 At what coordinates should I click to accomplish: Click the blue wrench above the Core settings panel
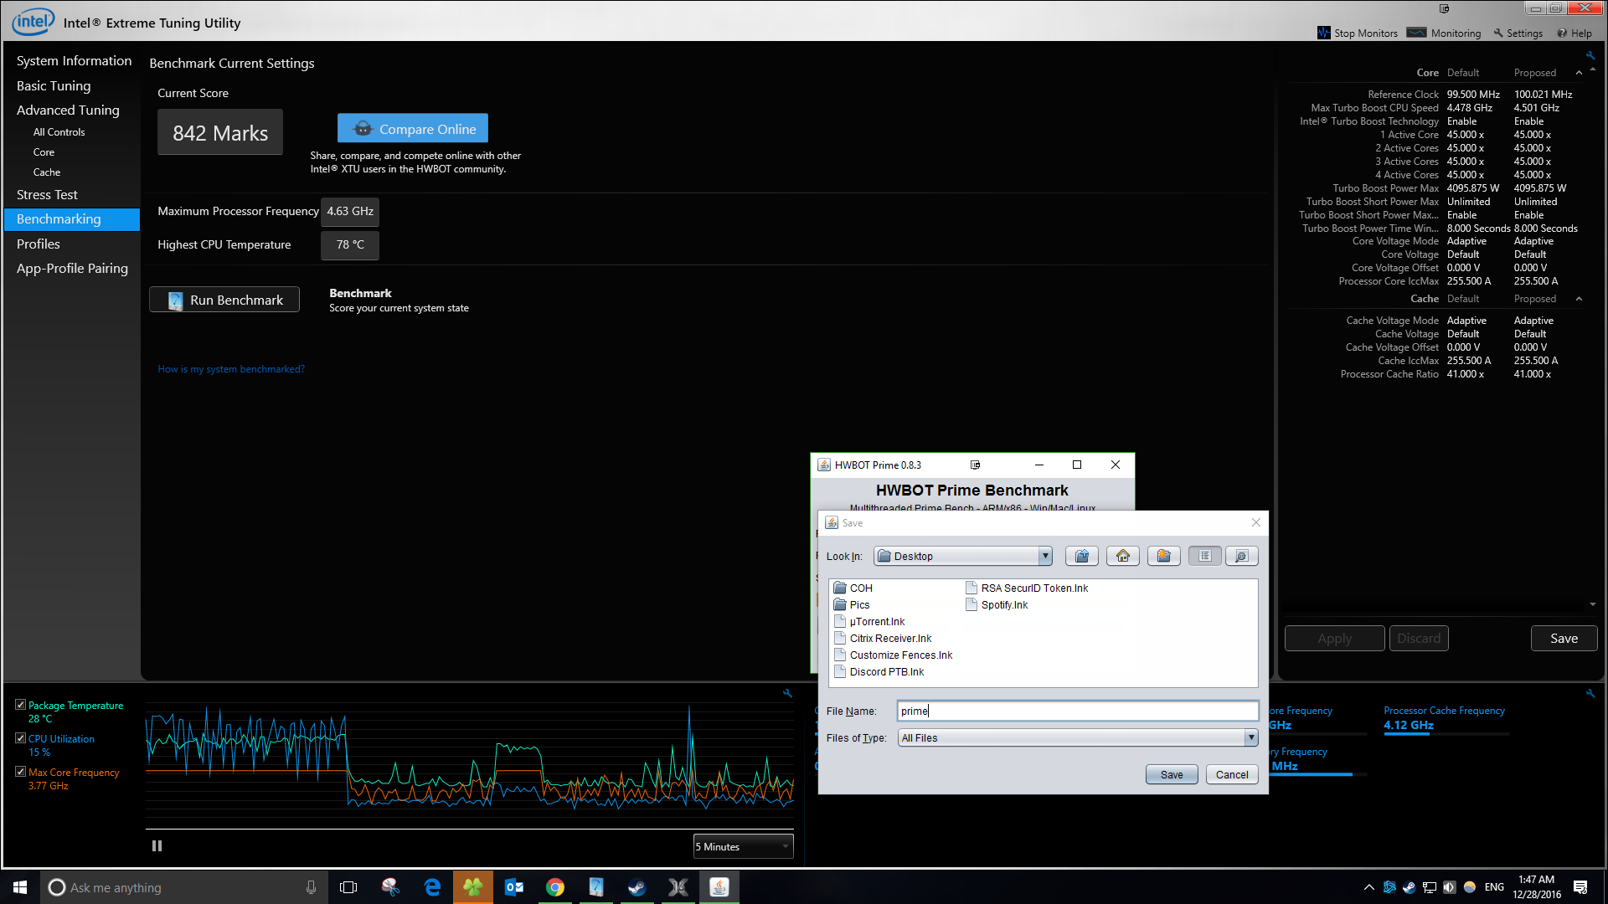coord(1590,56)
